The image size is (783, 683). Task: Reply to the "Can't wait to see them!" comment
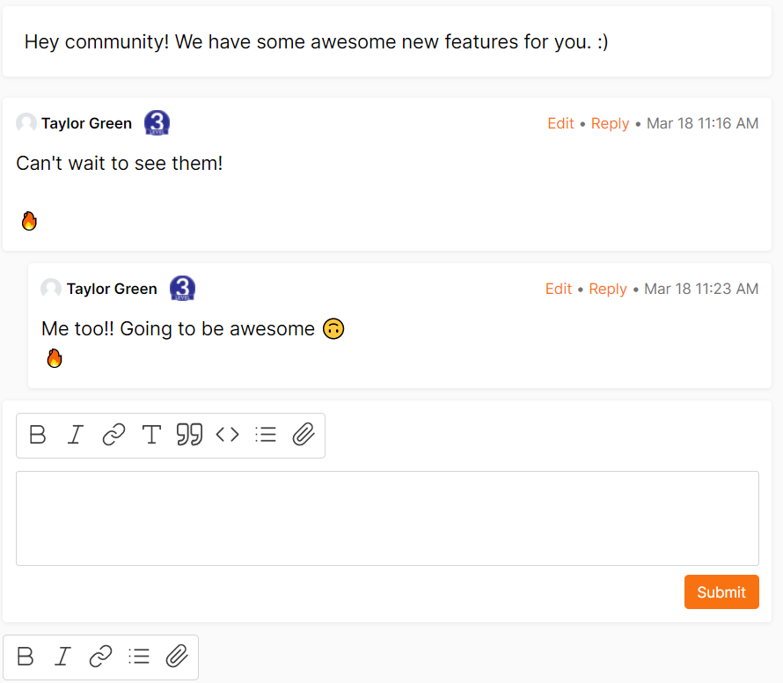pos(610,123)
